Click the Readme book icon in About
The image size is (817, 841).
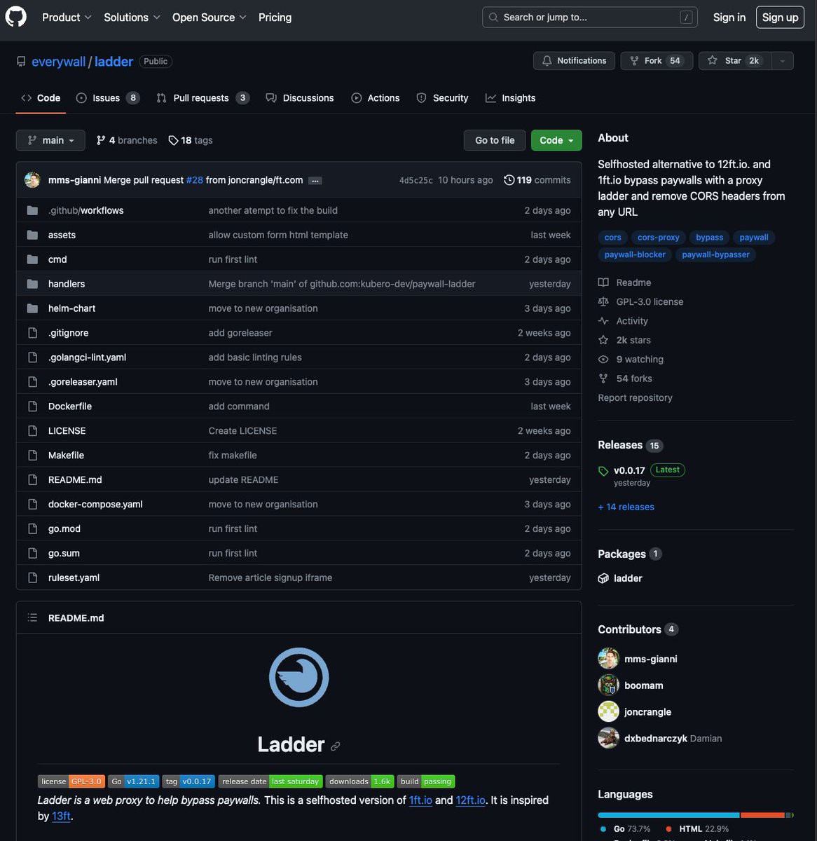coord(603,282)
